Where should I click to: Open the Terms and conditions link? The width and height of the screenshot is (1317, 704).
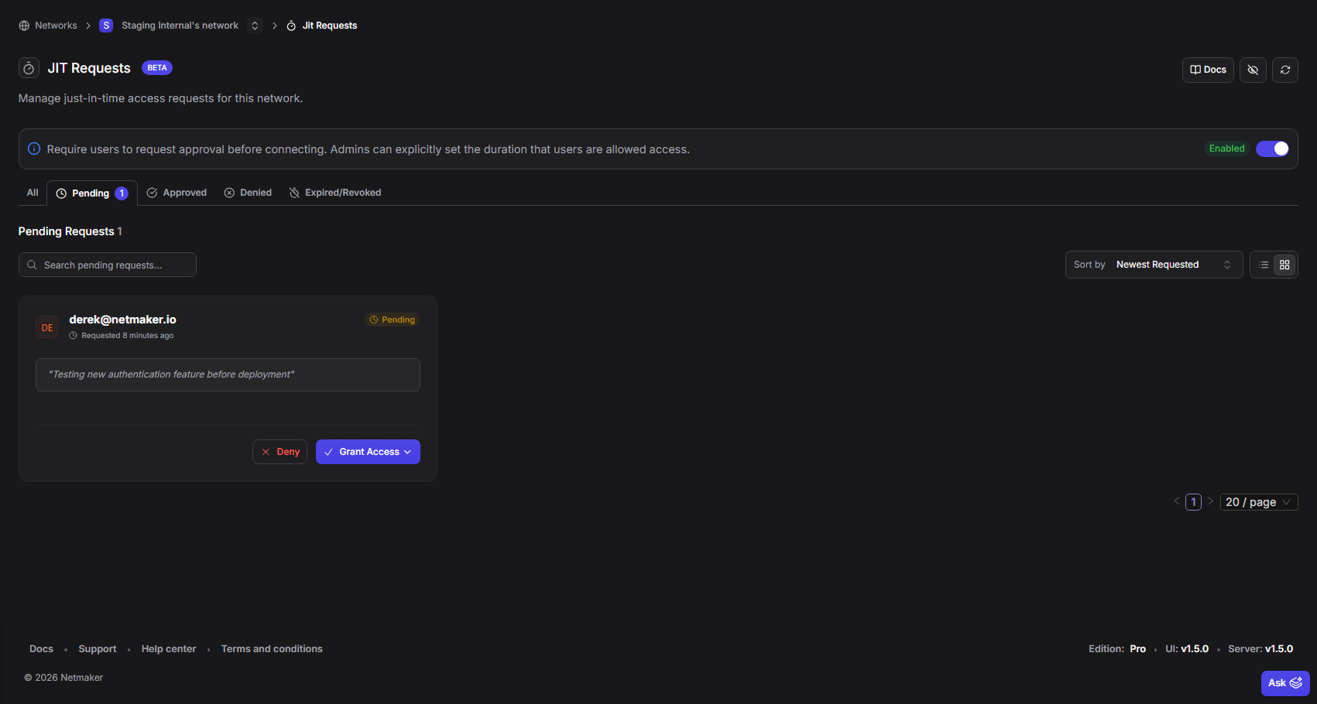271,649
